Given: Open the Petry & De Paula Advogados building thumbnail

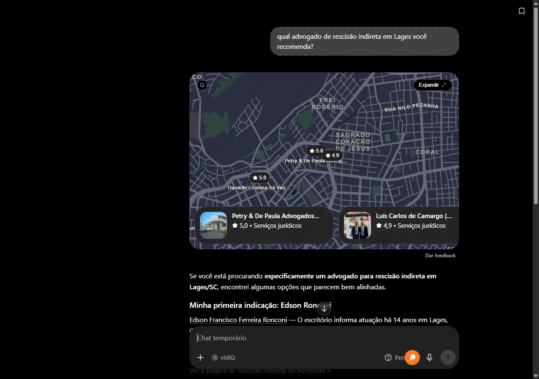Looking at the screenshot, I should (213, 225).
